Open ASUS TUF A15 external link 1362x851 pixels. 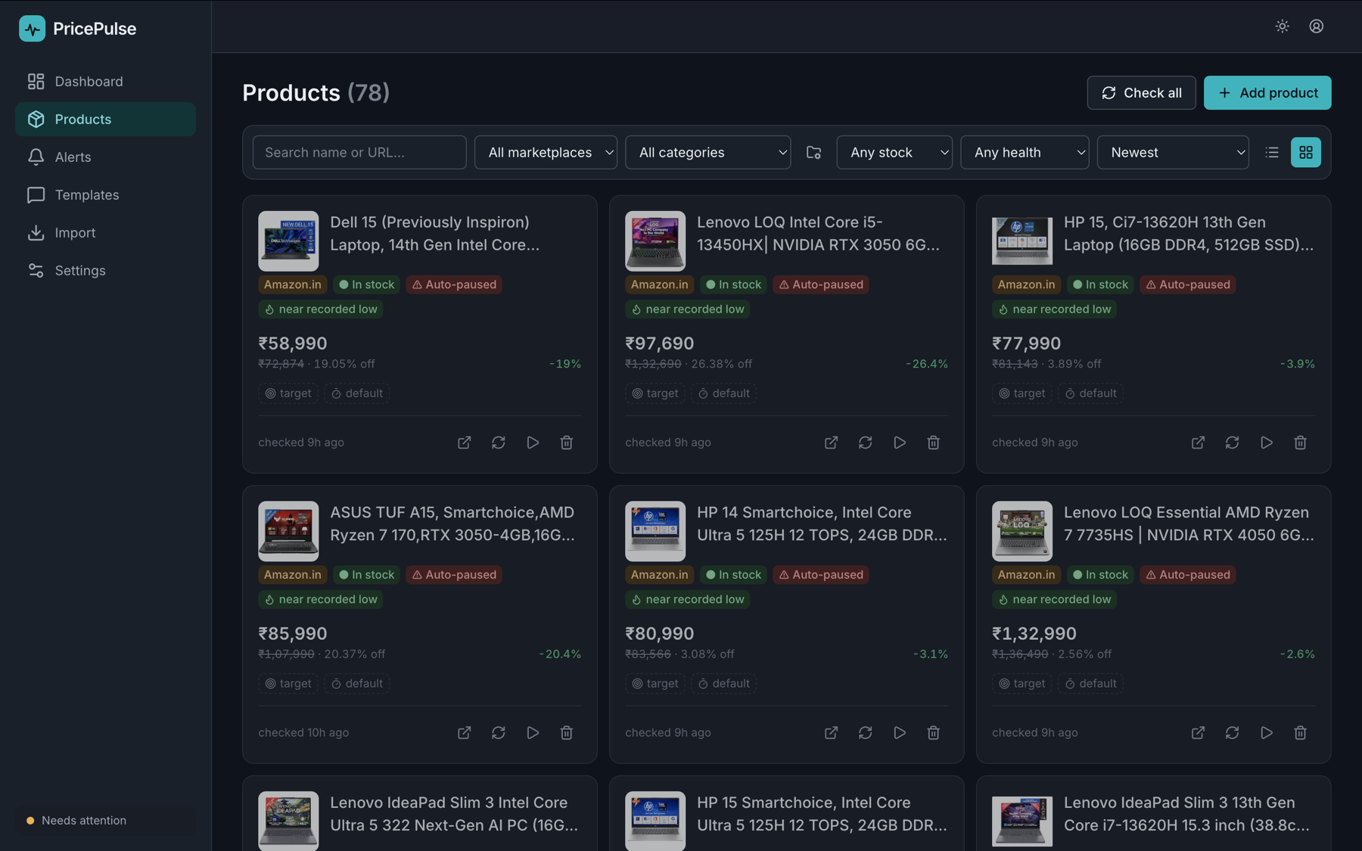(465, 733)
